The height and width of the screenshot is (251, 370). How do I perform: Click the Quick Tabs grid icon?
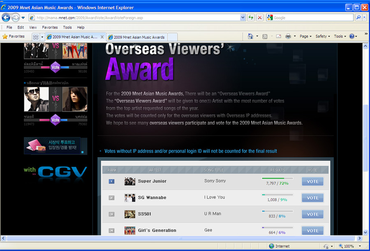(x=36, y=37)
